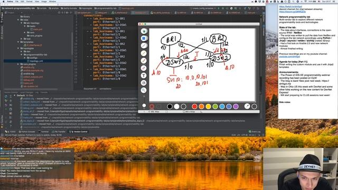Screen dimensions: 338x190
Task: Click the scripts breadcrumb in PyCharm navigation bar
Action: click(x=42, y=8)
